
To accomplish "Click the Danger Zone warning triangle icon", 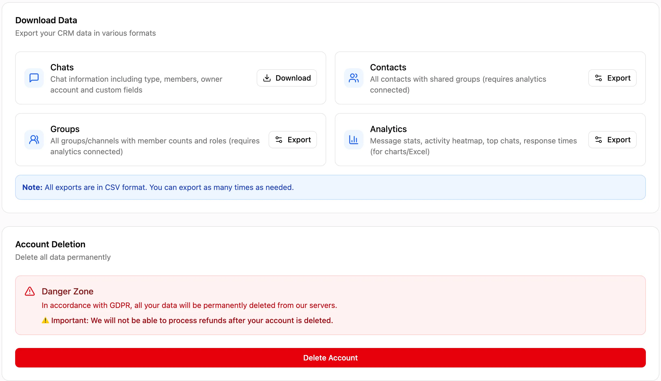I will point(30,291).
